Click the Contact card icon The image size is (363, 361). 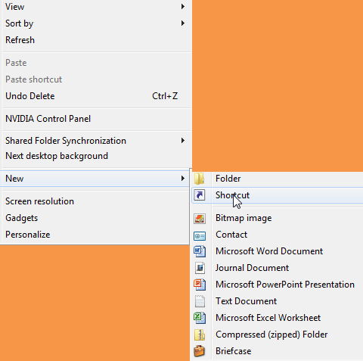click(x=200, y=236)
